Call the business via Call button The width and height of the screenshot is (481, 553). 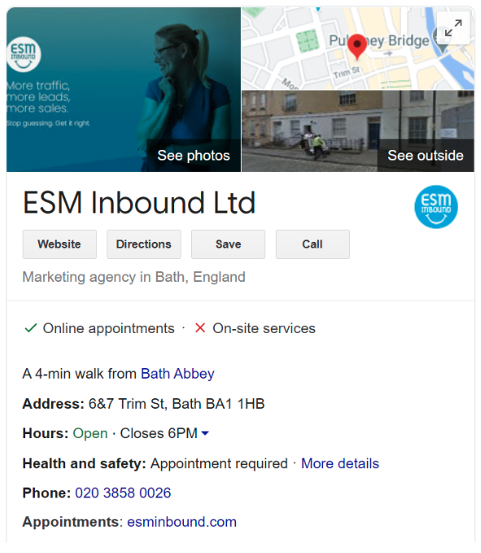tap(313, 244)
